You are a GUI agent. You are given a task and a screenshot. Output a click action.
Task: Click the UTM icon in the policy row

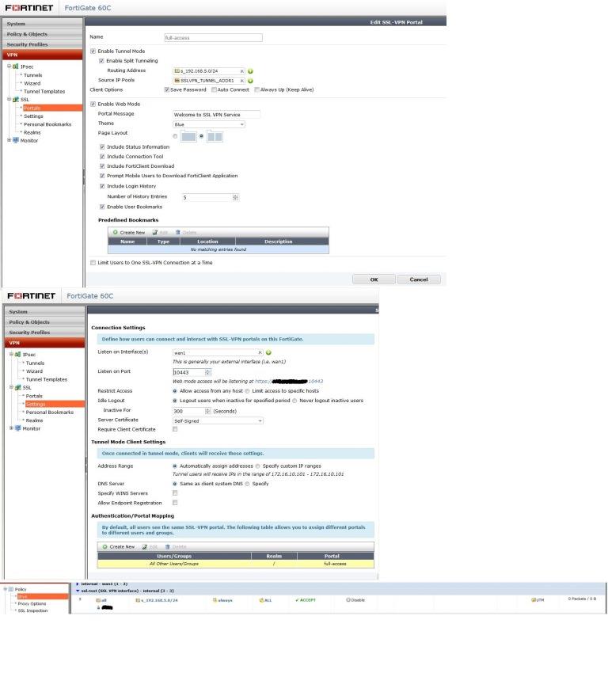(x=534, y=600)
